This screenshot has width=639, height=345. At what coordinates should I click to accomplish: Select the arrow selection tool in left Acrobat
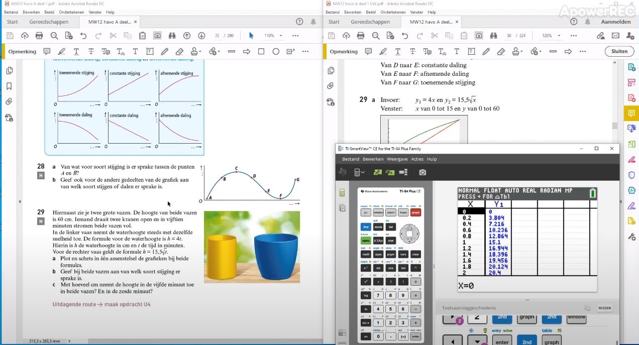(x=251, y=36)
